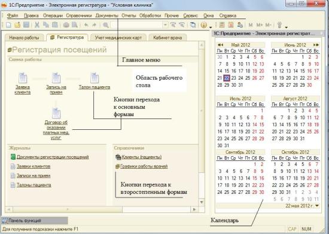Open the Справочники menu

click(79, 16)
